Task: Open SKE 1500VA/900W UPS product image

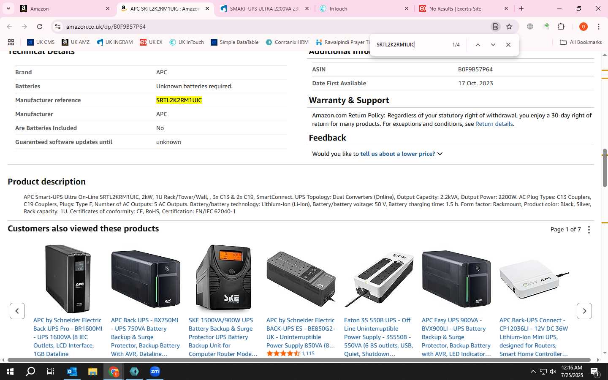Action: tap(223, 278)
